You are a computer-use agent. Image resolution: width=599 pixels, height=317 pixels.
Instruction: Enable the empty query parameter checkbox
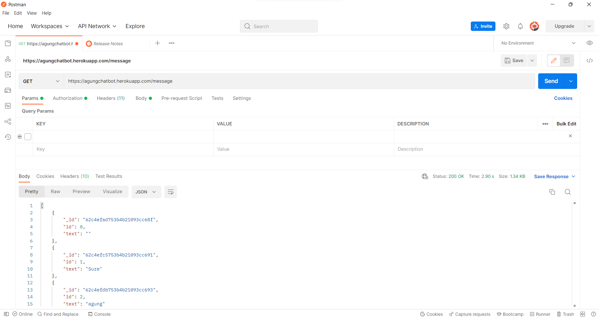point(28,137)
